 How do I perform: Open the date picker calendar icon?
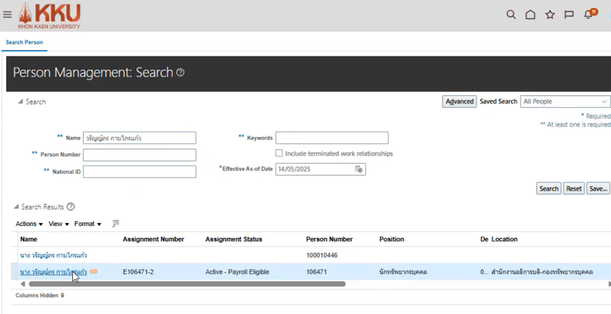359,169
